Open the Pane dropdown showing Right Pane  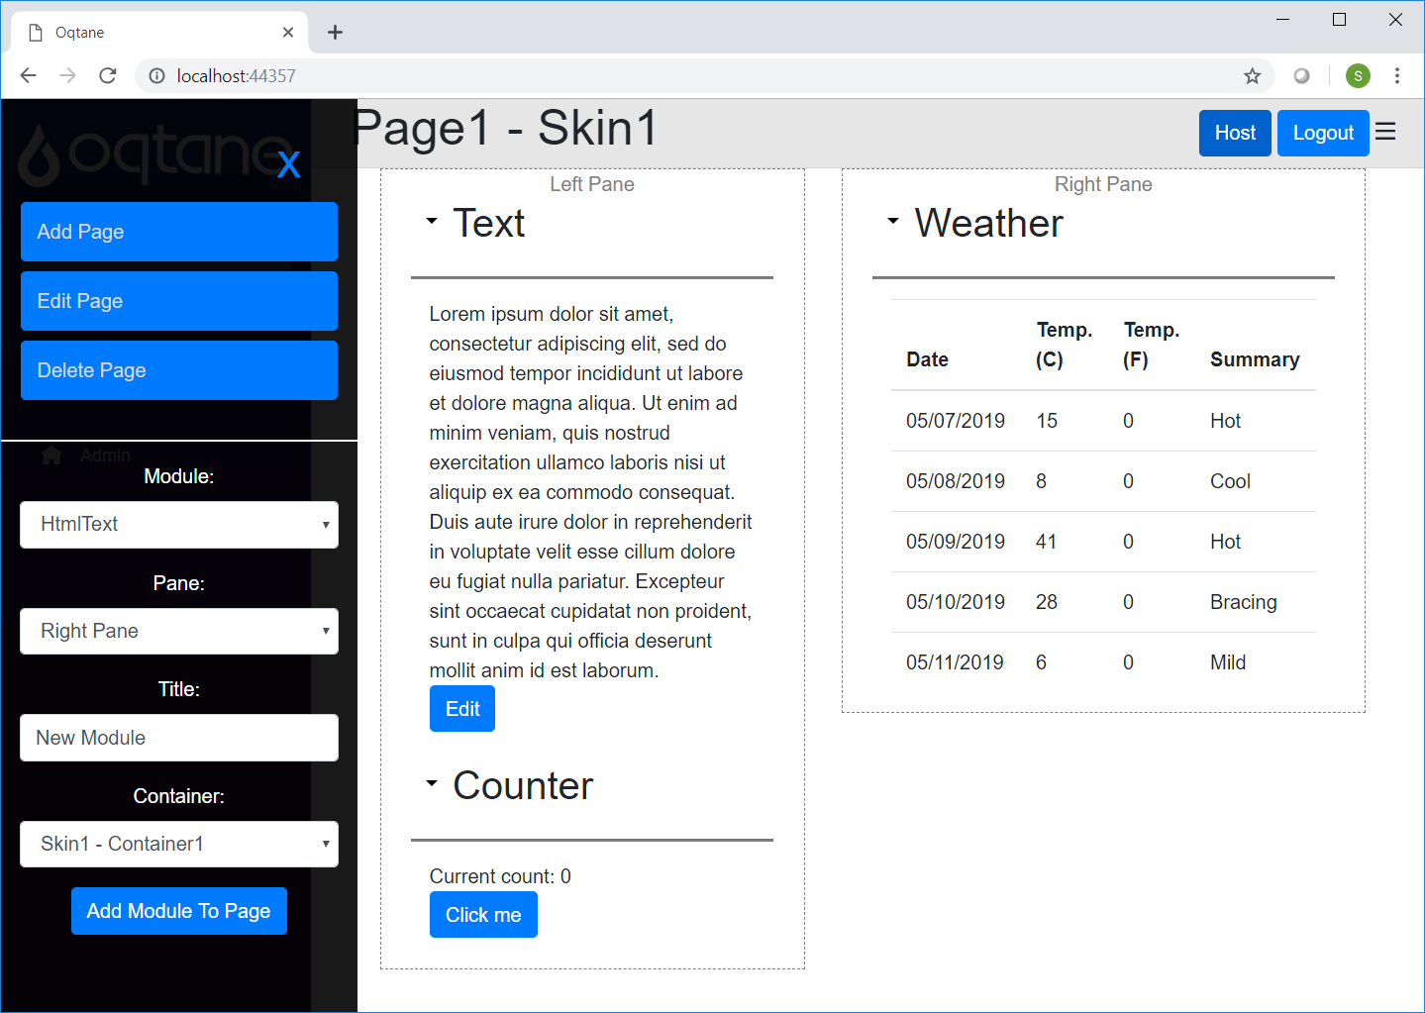tap(179, 632)
